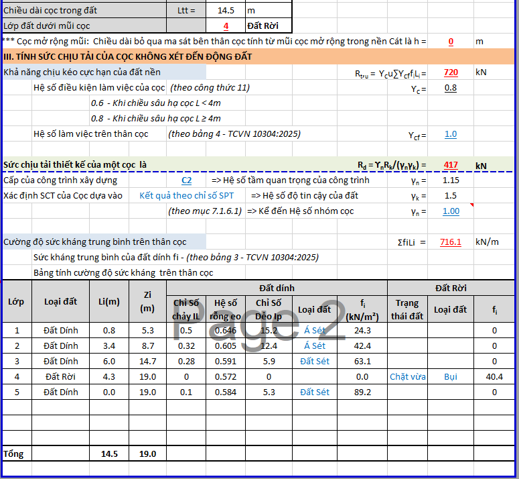519x479 pixels.
Task: Click the blue underlined Ycf value 1.0
Action: coord(451,134)
